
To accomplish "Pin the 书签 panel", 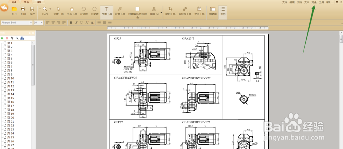I will click(30, 33).
